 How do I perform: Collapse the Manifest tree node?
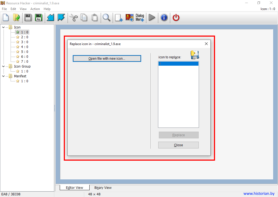(x=4, y=76)
